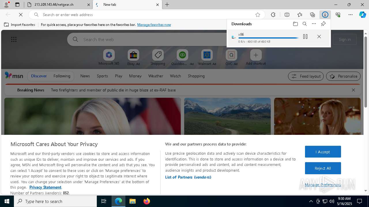Open the Collections icon
This screenshot has height=207, width=369.
[312, 15]
